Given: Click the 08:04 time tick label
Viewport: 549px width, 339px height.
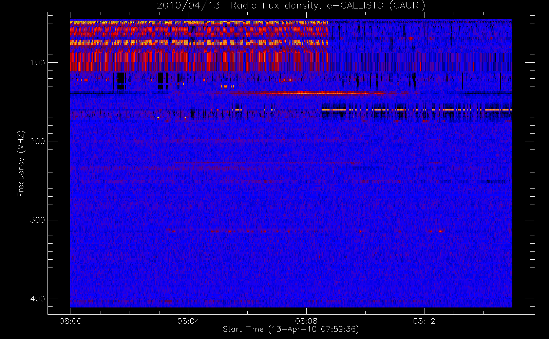Looking at the screenshot, I should [188, 321].
